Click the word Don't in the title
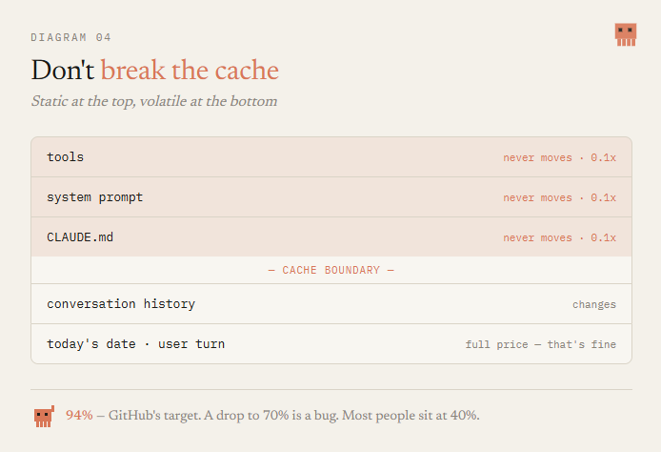This screenshot has width=661, height=452. tap(63, 70)
